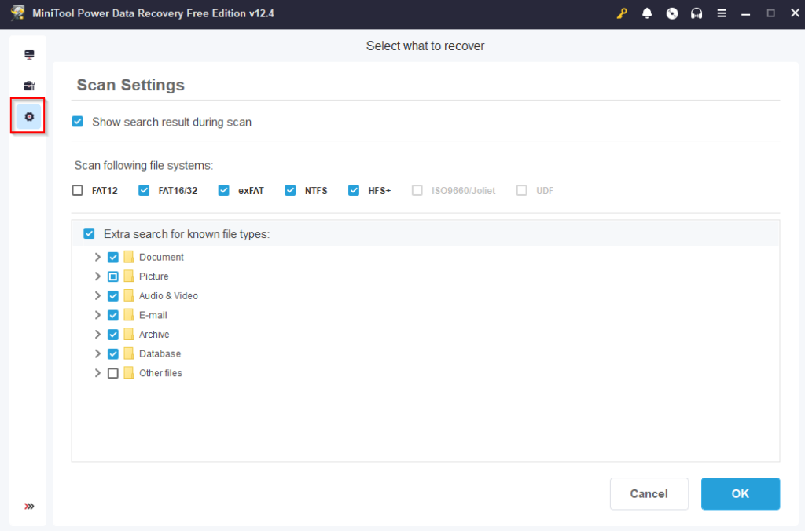
Task: Select the Picture tree label
Action: click(153, 276)
